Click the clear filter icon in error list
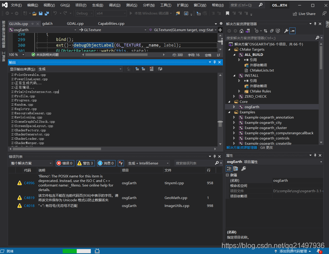The width and height of the screenshot is (329, 254). pos(121,163)
